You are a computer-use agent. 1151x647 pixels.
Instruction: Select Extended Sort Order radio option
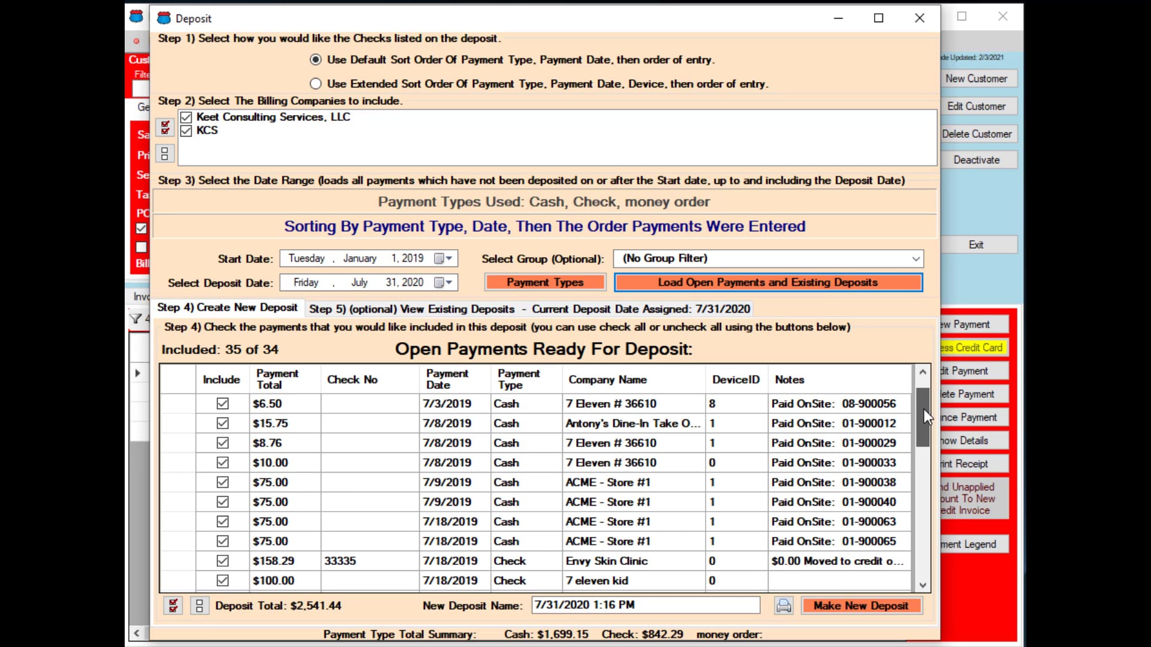(315, 83)
